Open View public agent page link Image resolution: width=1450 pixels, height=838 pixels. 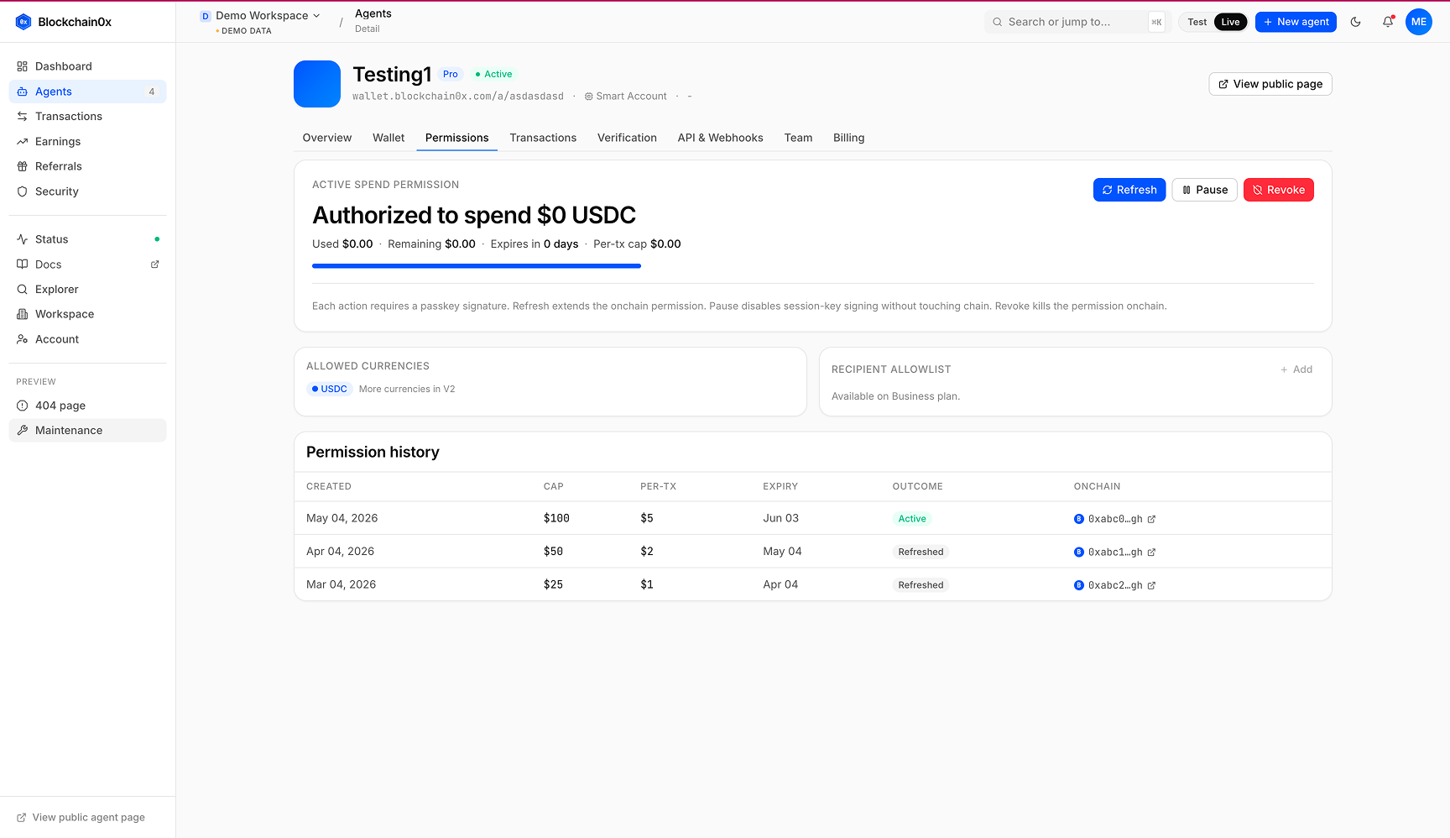click(x=81, y=817)
